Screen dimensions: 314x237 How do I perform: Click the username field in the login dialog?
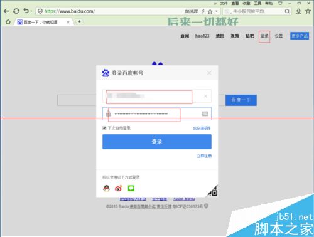[157, 96]
